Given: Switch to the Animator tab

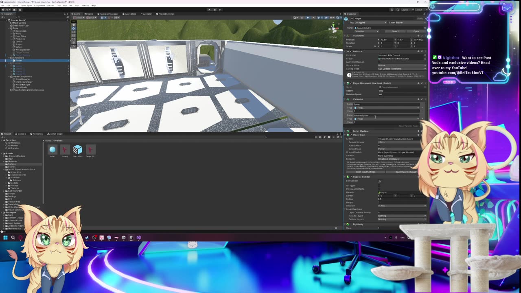Looking at the screenshot, I should [x=147, y=14].
